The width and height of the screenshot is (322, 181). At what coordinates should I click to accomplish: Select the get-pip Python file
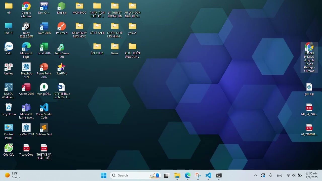[309, 89]
